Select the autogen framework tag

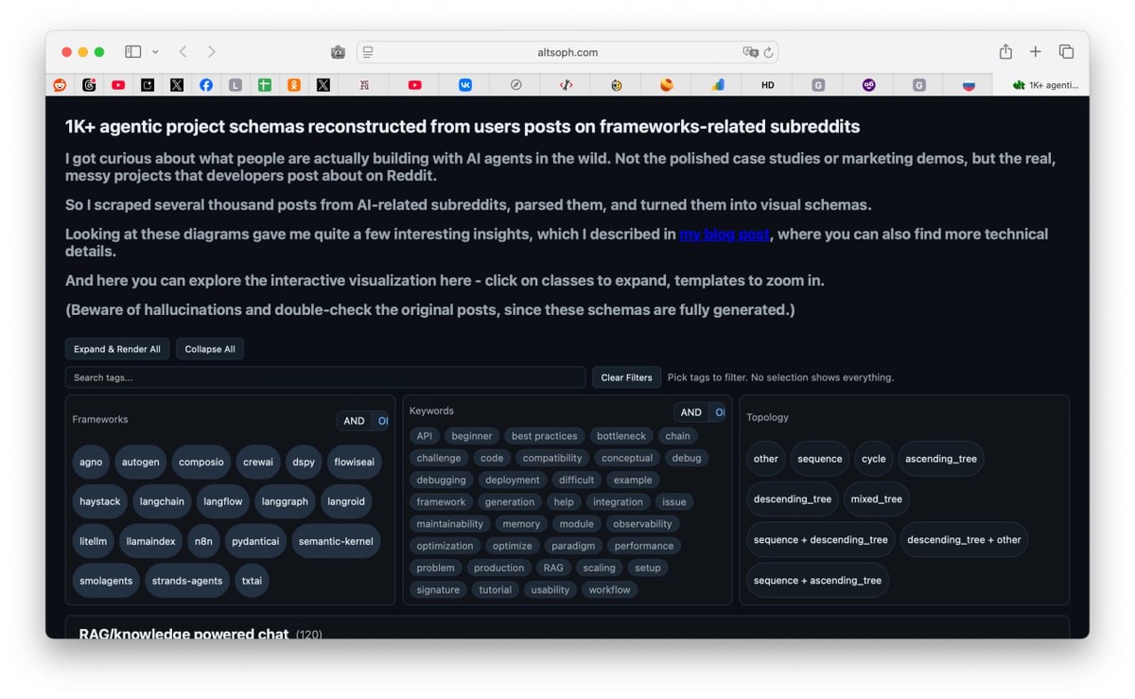[x=140, y=462]
